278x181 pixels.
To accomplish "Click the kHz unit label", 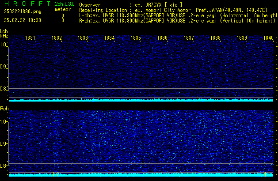I will pyautogui.click(x=4, y=36).
